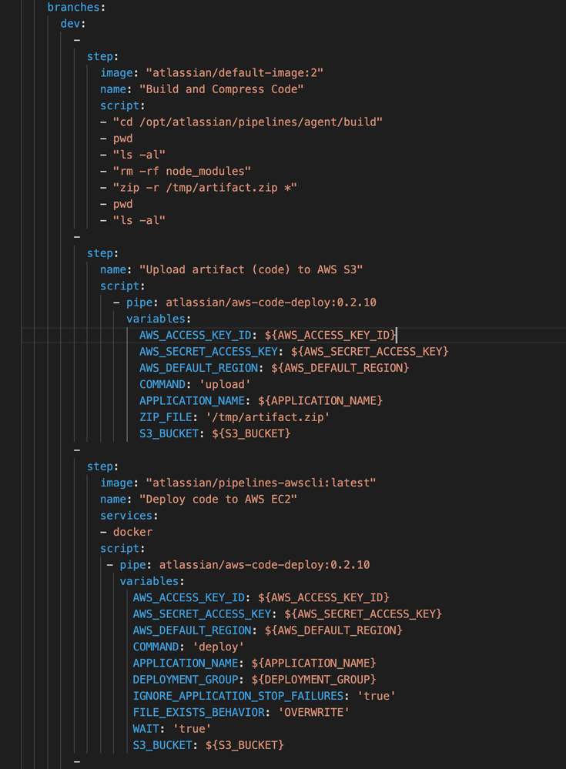Click the WAIT 'true' line
Image resolution: width=566 pixels, height=769 pixels.
tap(172, 728)
